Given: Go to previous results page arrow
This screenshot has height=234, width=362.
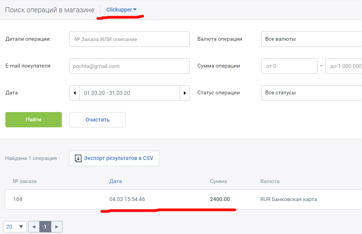Looking at the screenshot, I should pyautogui.click(x=34, y=227).
